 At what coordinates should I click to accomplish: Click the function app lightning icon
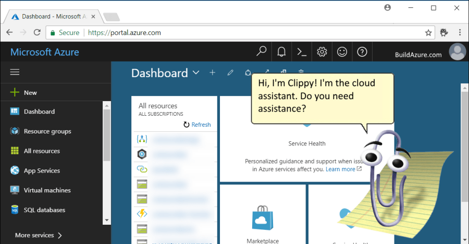[142, 214]
